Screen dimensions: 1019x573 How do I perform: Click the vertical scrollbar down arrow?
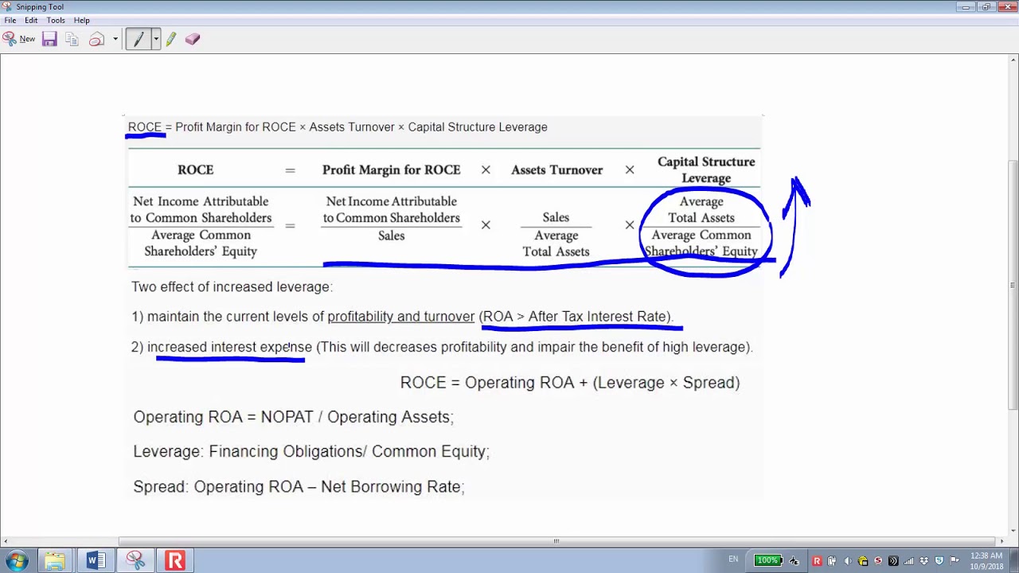[1013, 529]
